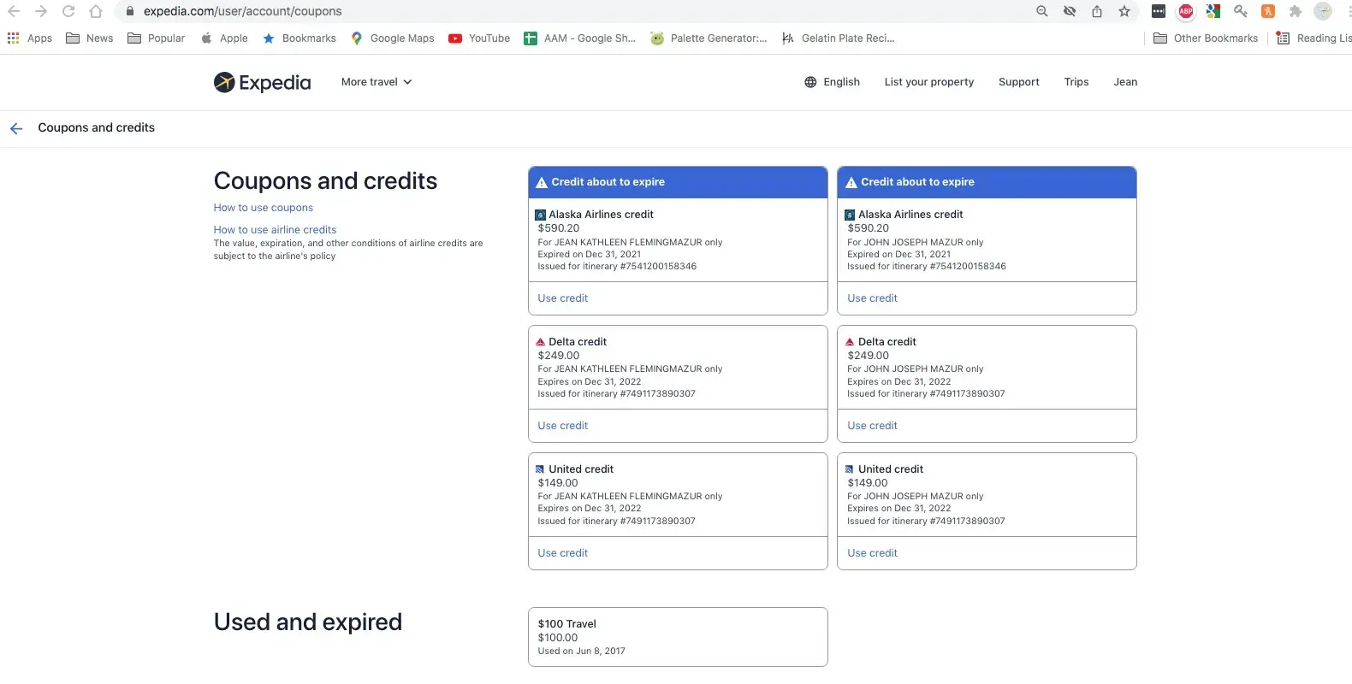Open the Adblock Plus extension

click(x=1185, y=11)
